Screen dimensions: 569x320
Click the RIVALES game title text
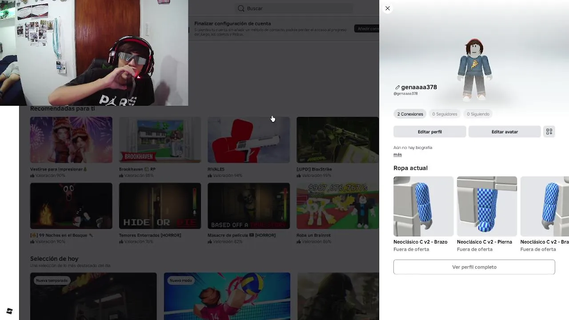[x=216, y=169]
